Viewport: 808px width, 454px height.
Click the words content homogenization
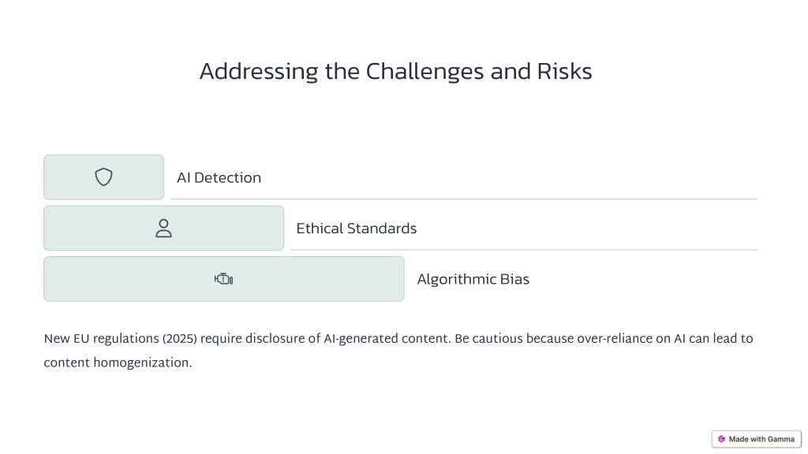(118, 363)
